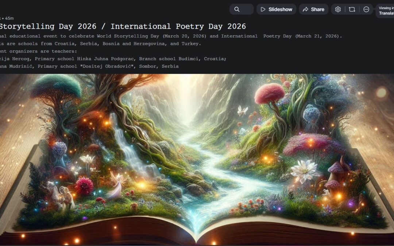Click the line mentioning March 20, 2026
This screenshot has height=246, width=394.
(171, 36)
